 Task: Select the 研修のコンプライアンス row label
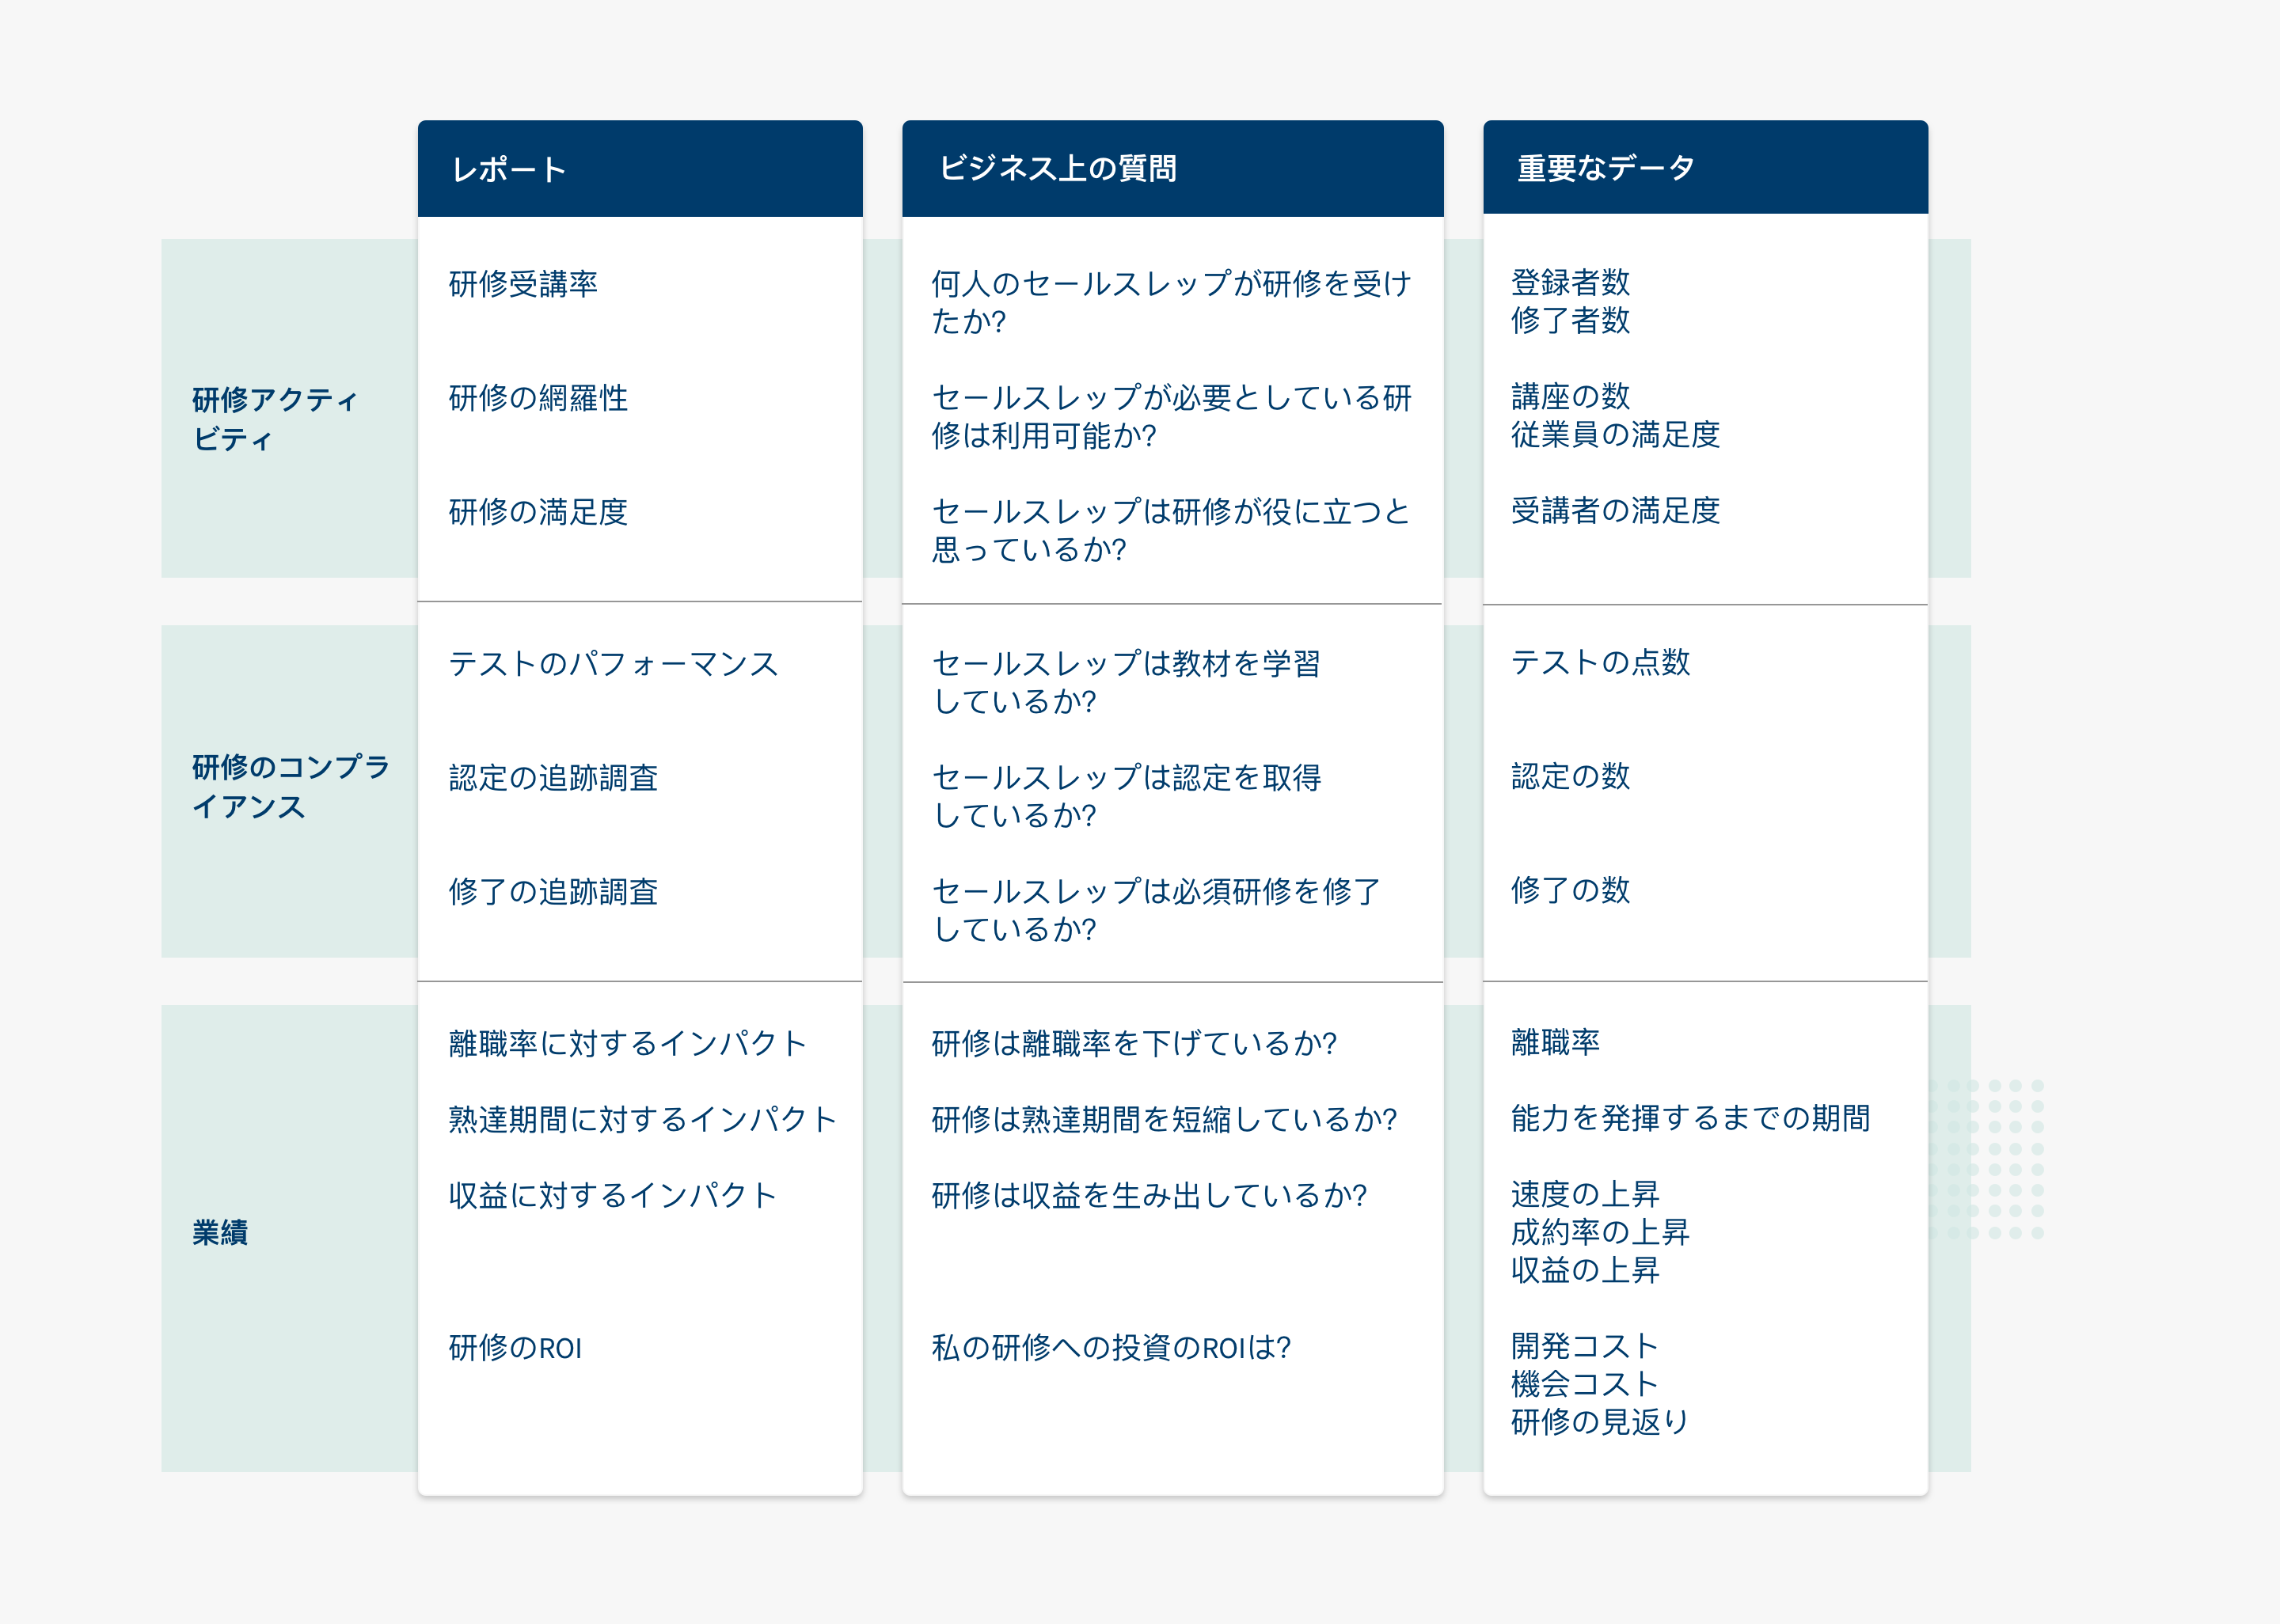(291, 786)
